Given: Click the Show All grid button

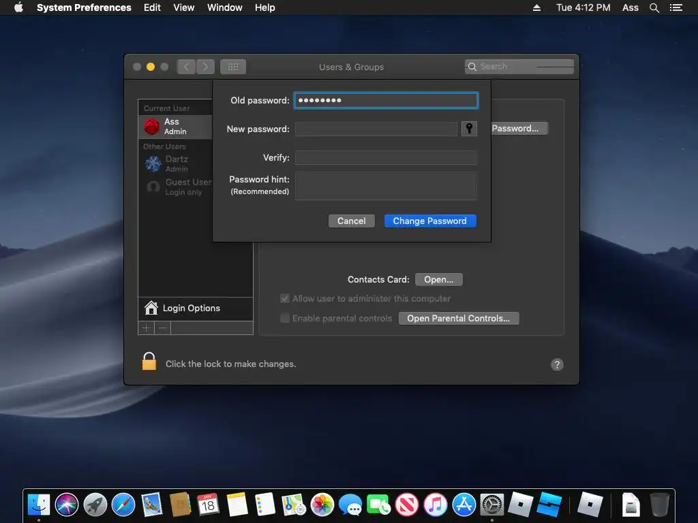Looking at the screenshot, I should tap(233, 67).
